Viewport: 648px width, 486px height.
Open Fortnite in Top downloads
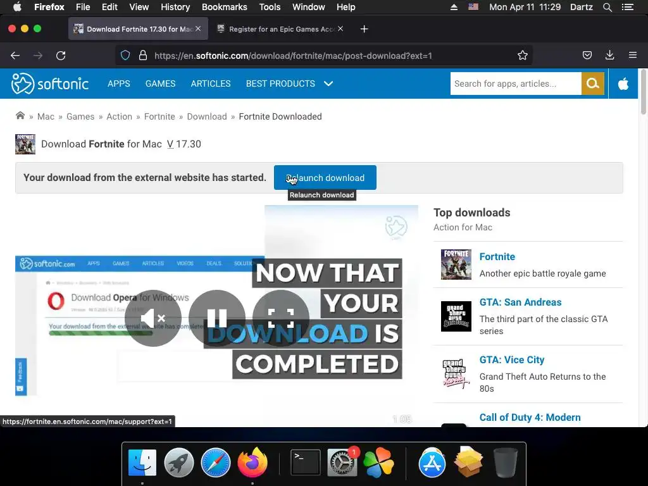click(497, 257)
